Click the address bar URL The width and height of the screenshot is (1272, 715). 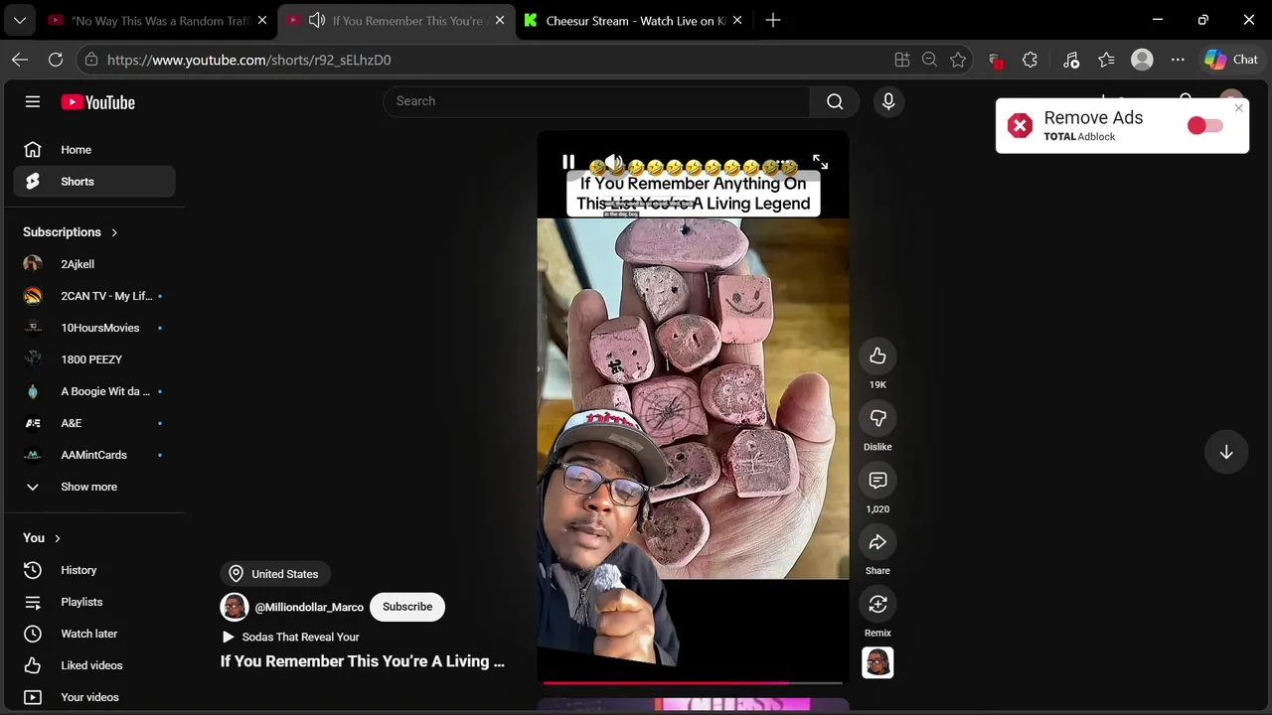[x=249, y=61]
